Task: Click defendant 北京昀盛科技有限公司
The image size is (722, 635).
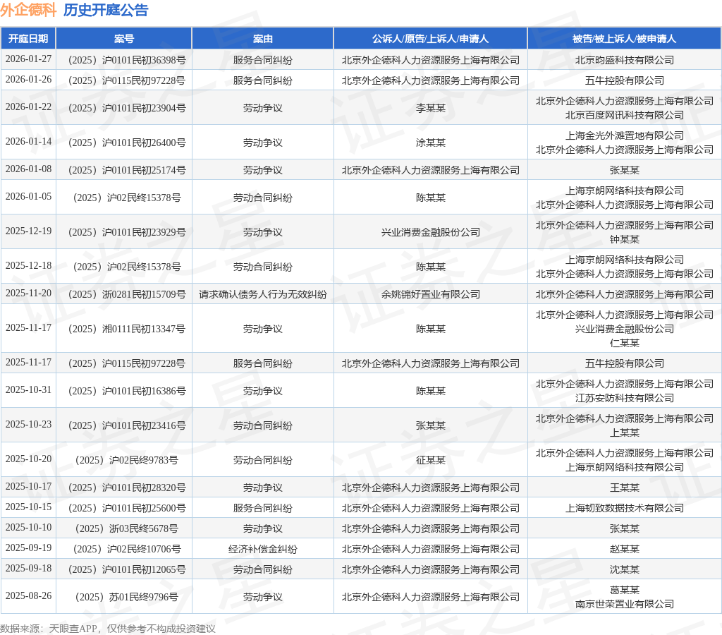Action: 625,60
